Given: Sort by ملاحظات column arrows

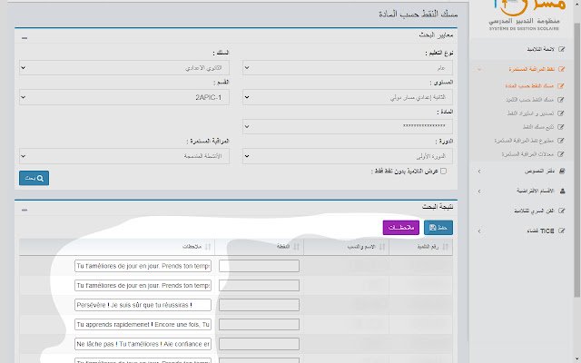Looking at the screenshot, I should pos(208,247).
